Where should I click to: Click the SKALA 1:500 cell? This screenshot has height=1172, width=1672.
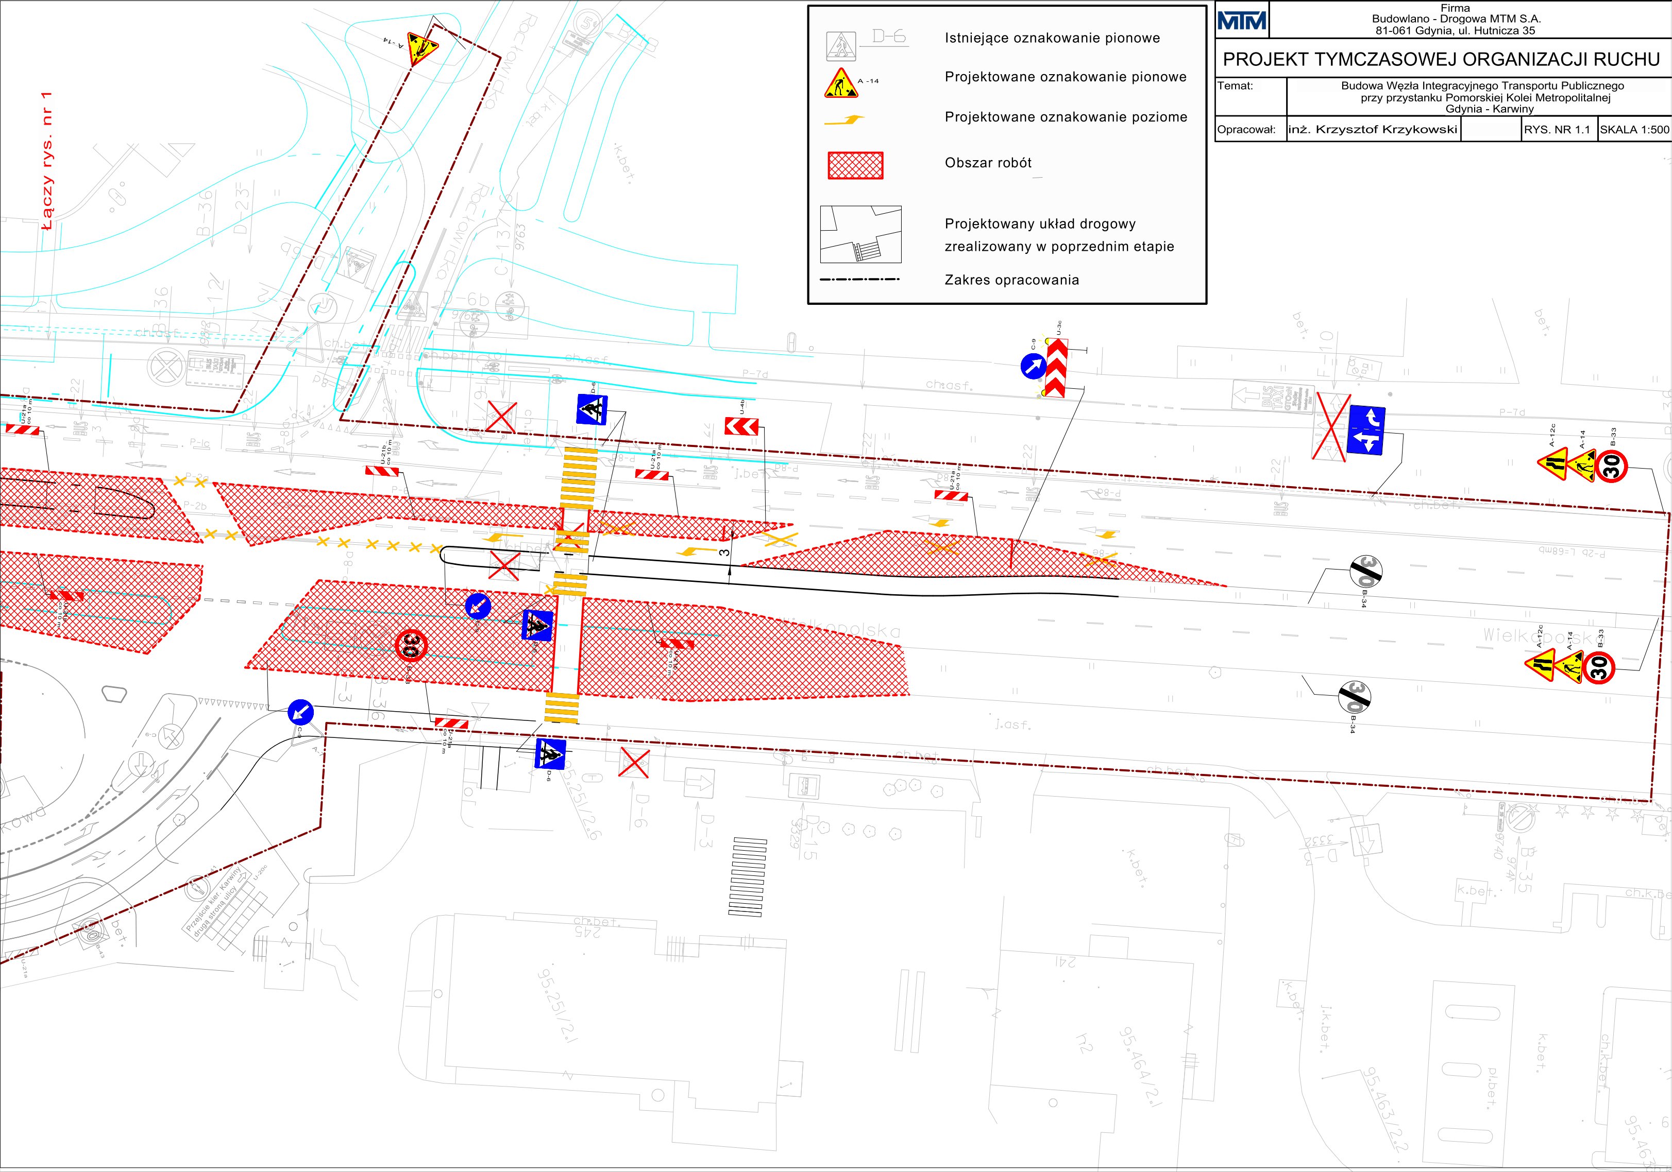[x=1634, y=130]
